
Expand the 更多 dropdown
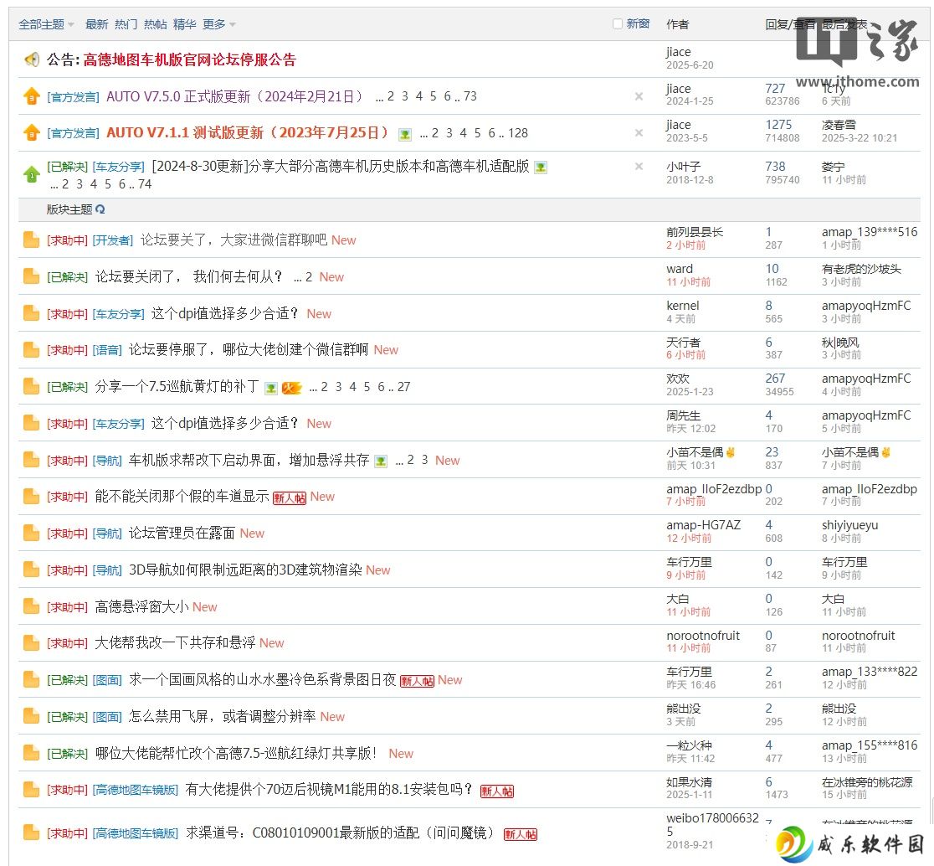[x=219, y=24]
